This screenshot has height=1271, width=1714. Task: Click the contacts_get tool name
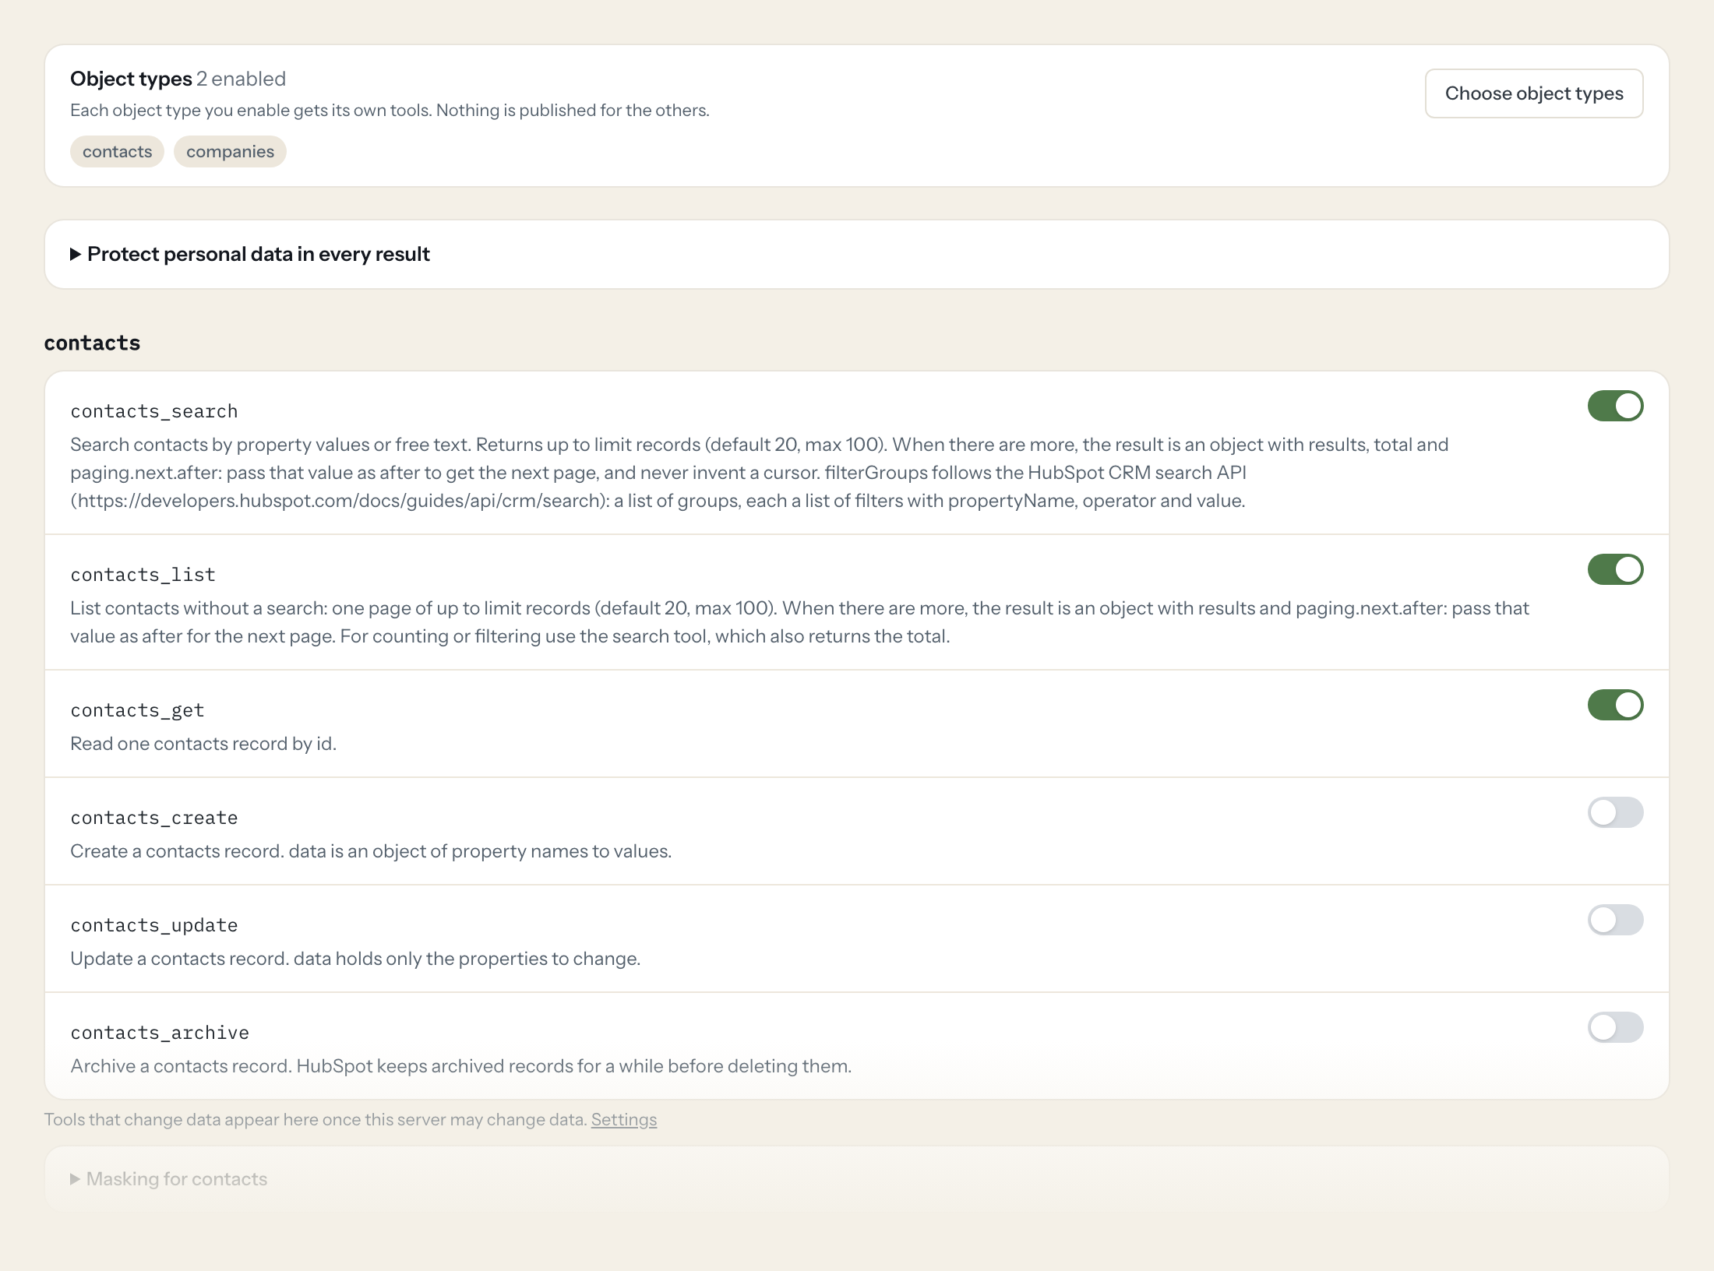click(137, 710)
